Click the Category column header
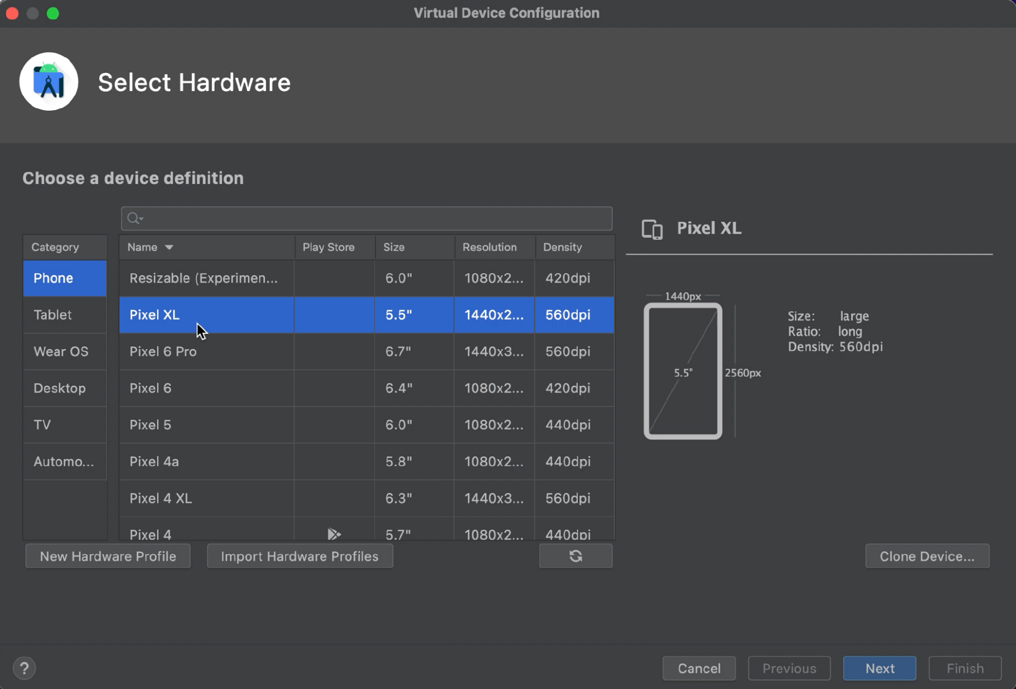1016x689 pixels. pos(65,247)
